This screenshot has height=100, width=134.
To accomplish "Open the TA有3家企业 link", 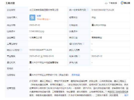I will click(43, 19).
